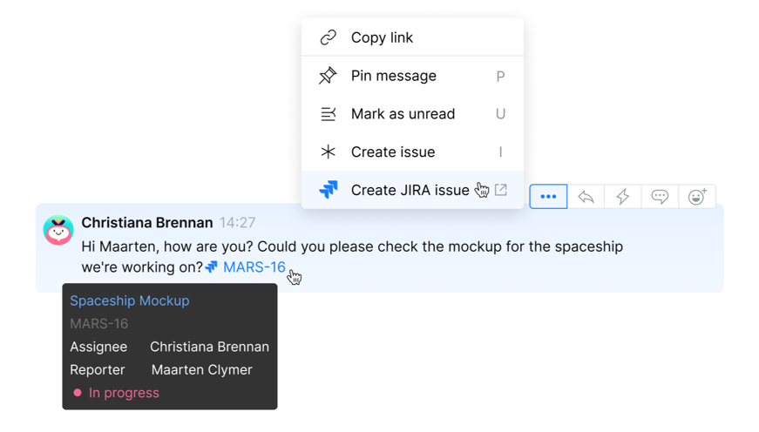This screenshot has width=759, height=432.
Task: Choose Mark as unread in the menu
Action: (x=403, y=114)
